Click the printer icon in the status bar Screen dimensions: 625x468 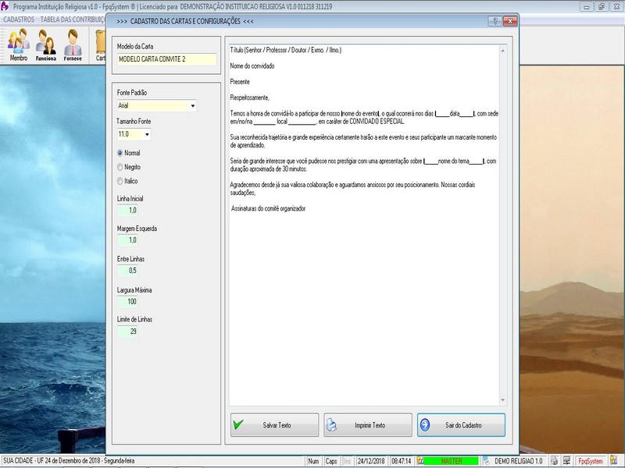pos(554,461)
